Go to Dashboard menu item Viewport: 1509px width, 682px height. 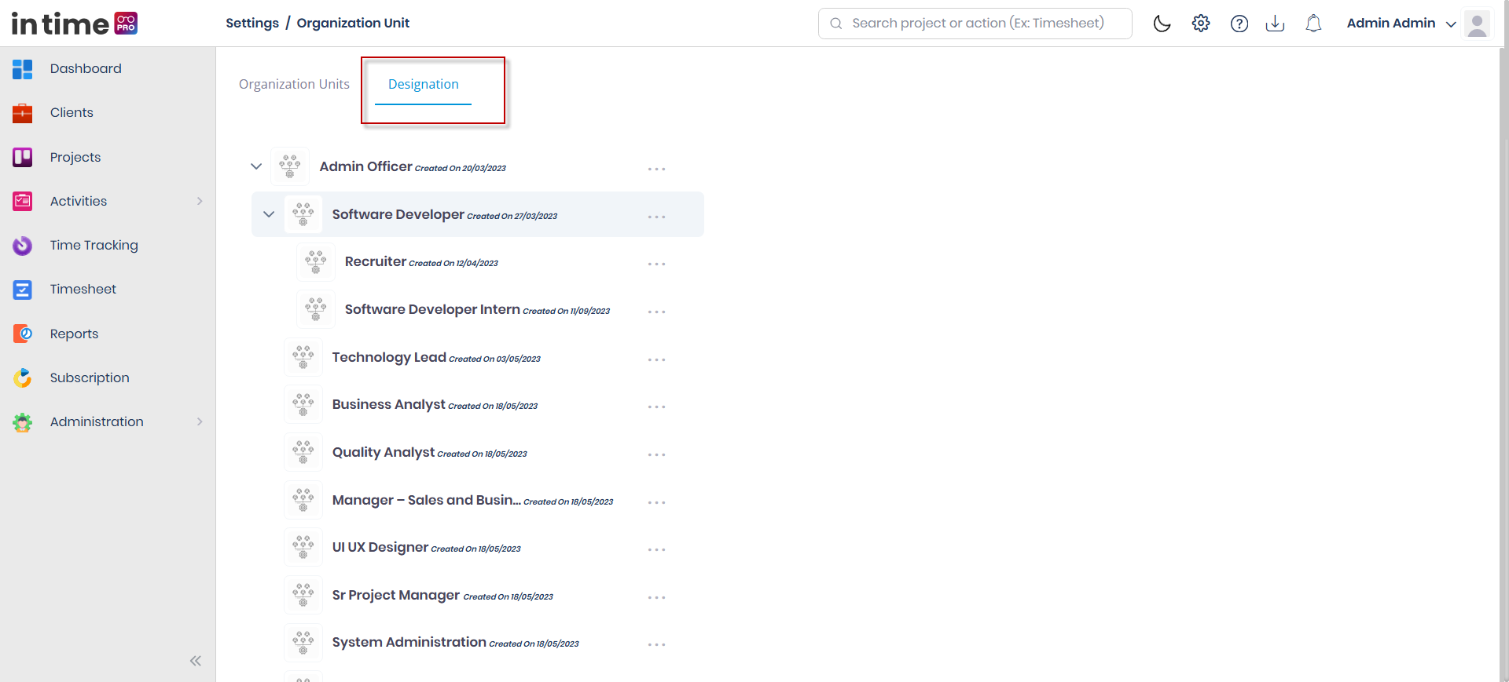click(x=86, y=68)
